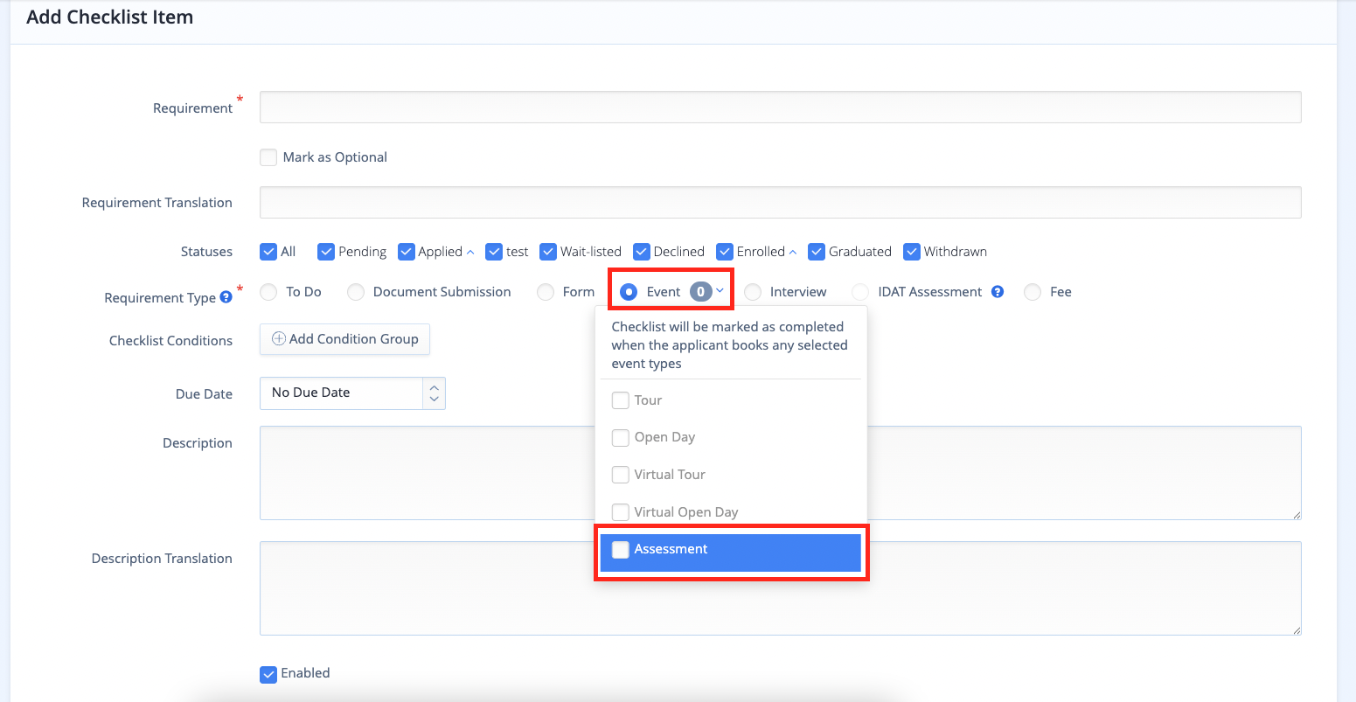Select the Event radio button
Viewport: 1356px width, 702px height.
629,292
